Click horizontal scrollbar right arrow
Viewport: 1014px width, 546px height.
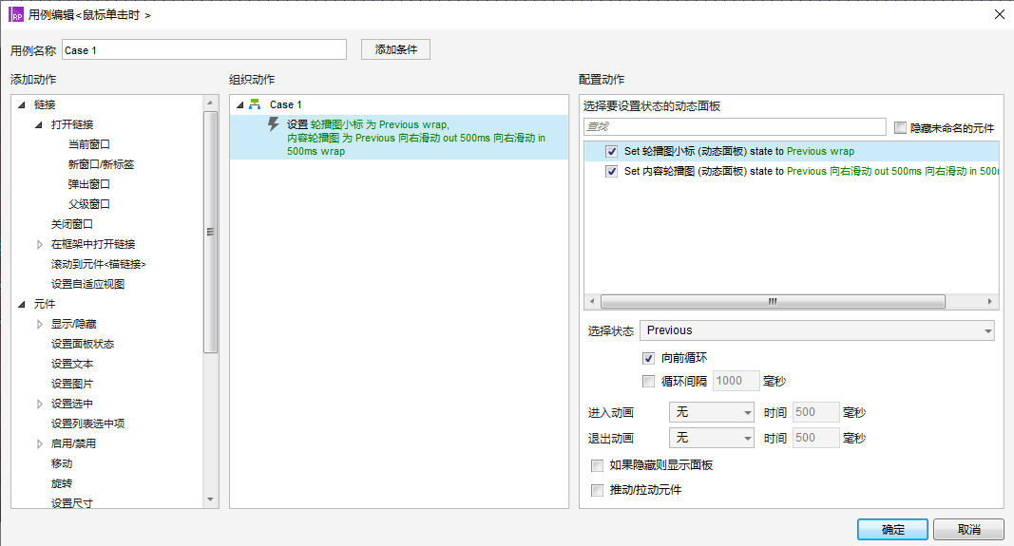click(x=989, y=302)
